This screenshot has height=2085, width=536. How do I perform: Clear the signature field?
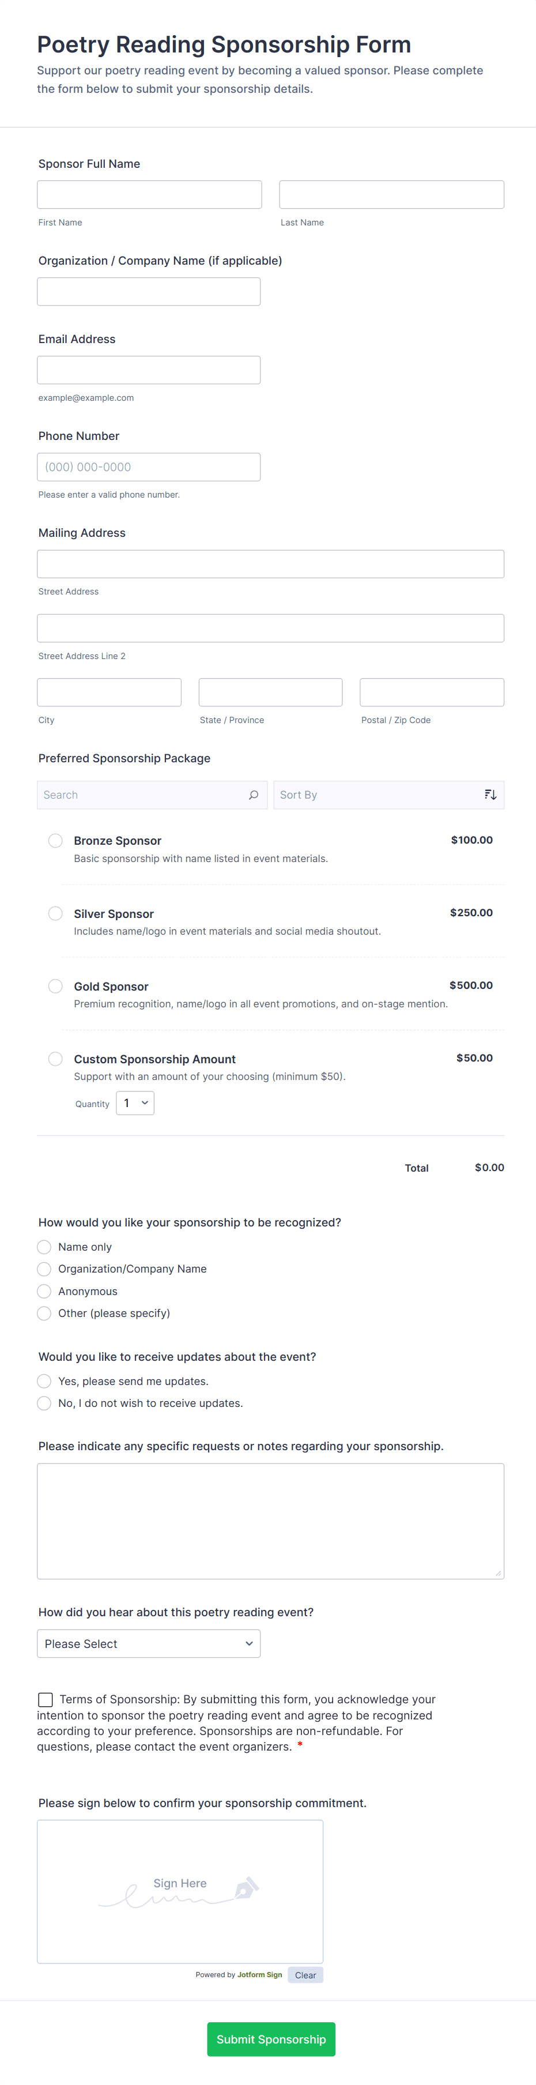pyautogui.click(x=305, y=1975)
